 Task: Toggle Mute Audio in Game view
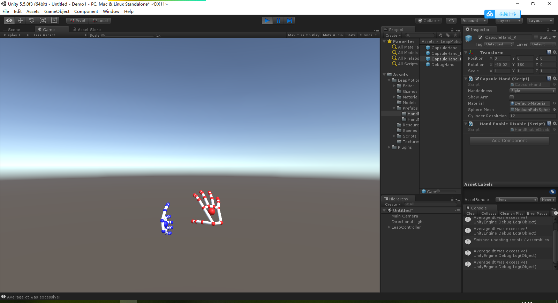[x=333, y=35]
